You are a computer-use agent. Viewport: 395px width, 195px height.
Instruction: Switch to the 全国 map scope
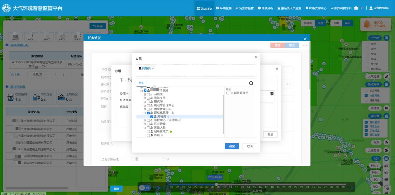(x=336, y=23)
